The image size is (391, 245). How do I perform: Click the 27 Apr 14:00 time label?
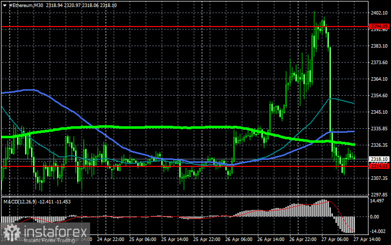[367, 239]
